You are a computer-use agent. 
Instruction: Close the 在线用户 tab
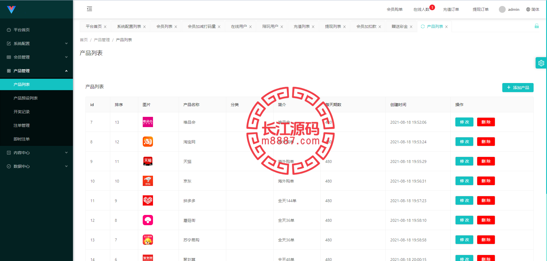point(250,27)
